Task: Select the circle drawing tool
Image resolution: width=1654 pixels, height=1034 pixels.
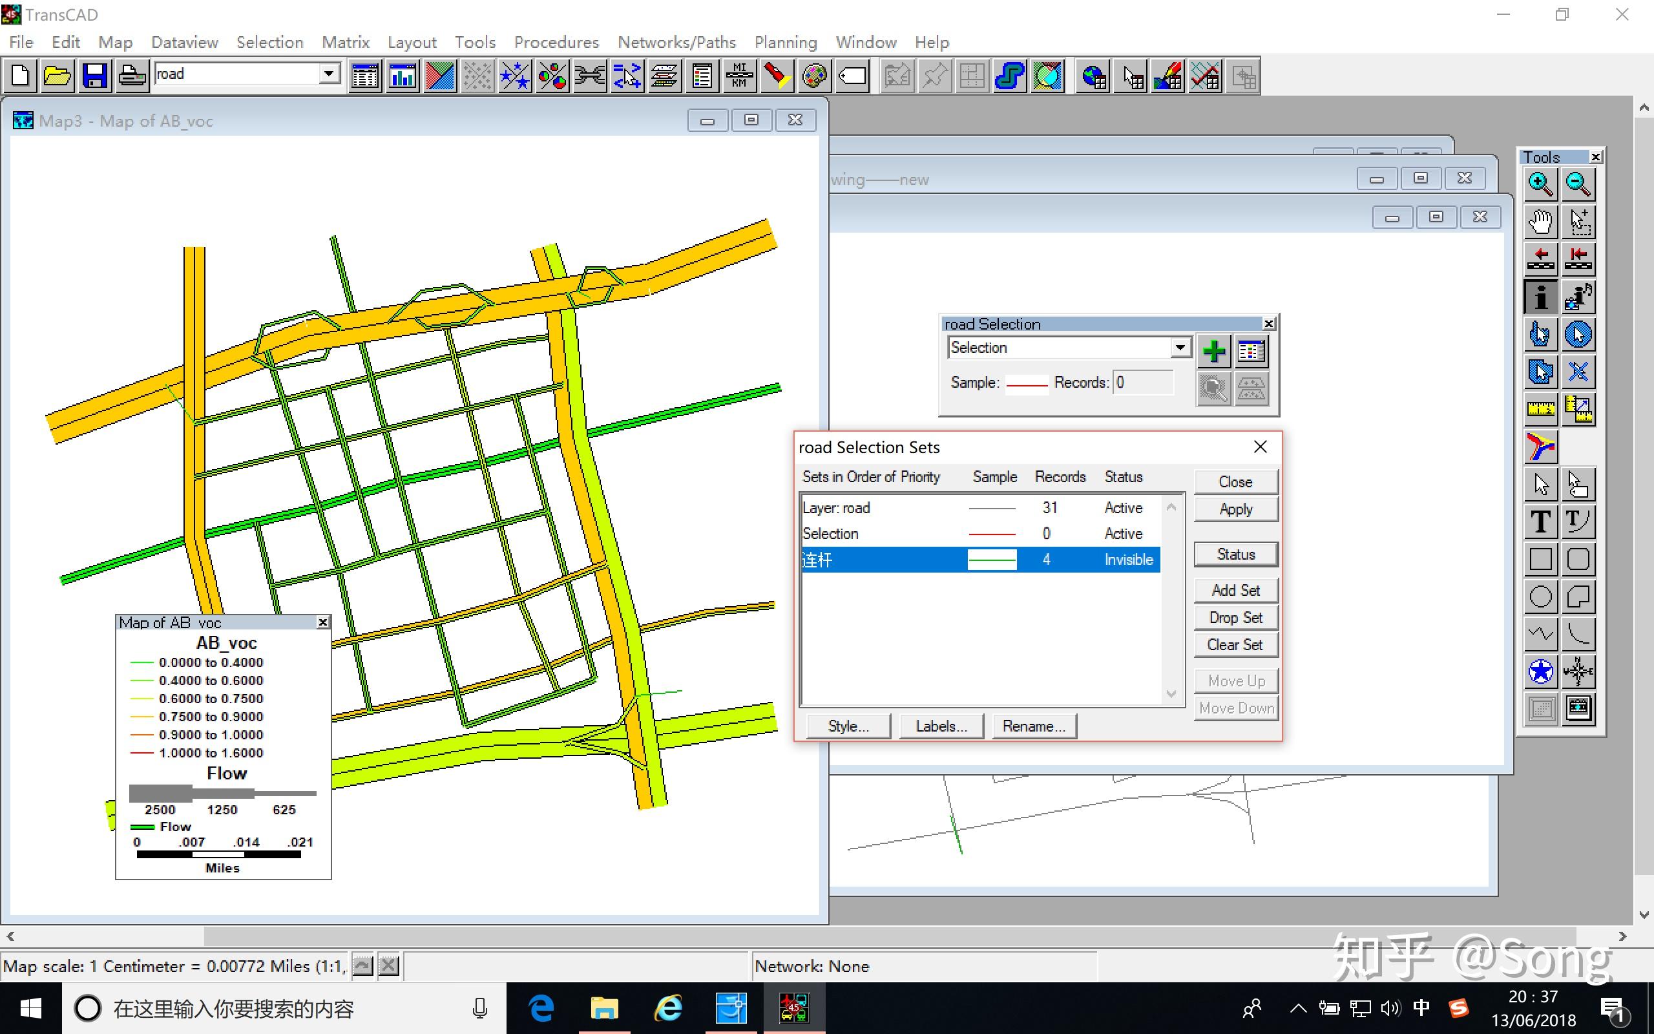Action: tap(1540, 596)
